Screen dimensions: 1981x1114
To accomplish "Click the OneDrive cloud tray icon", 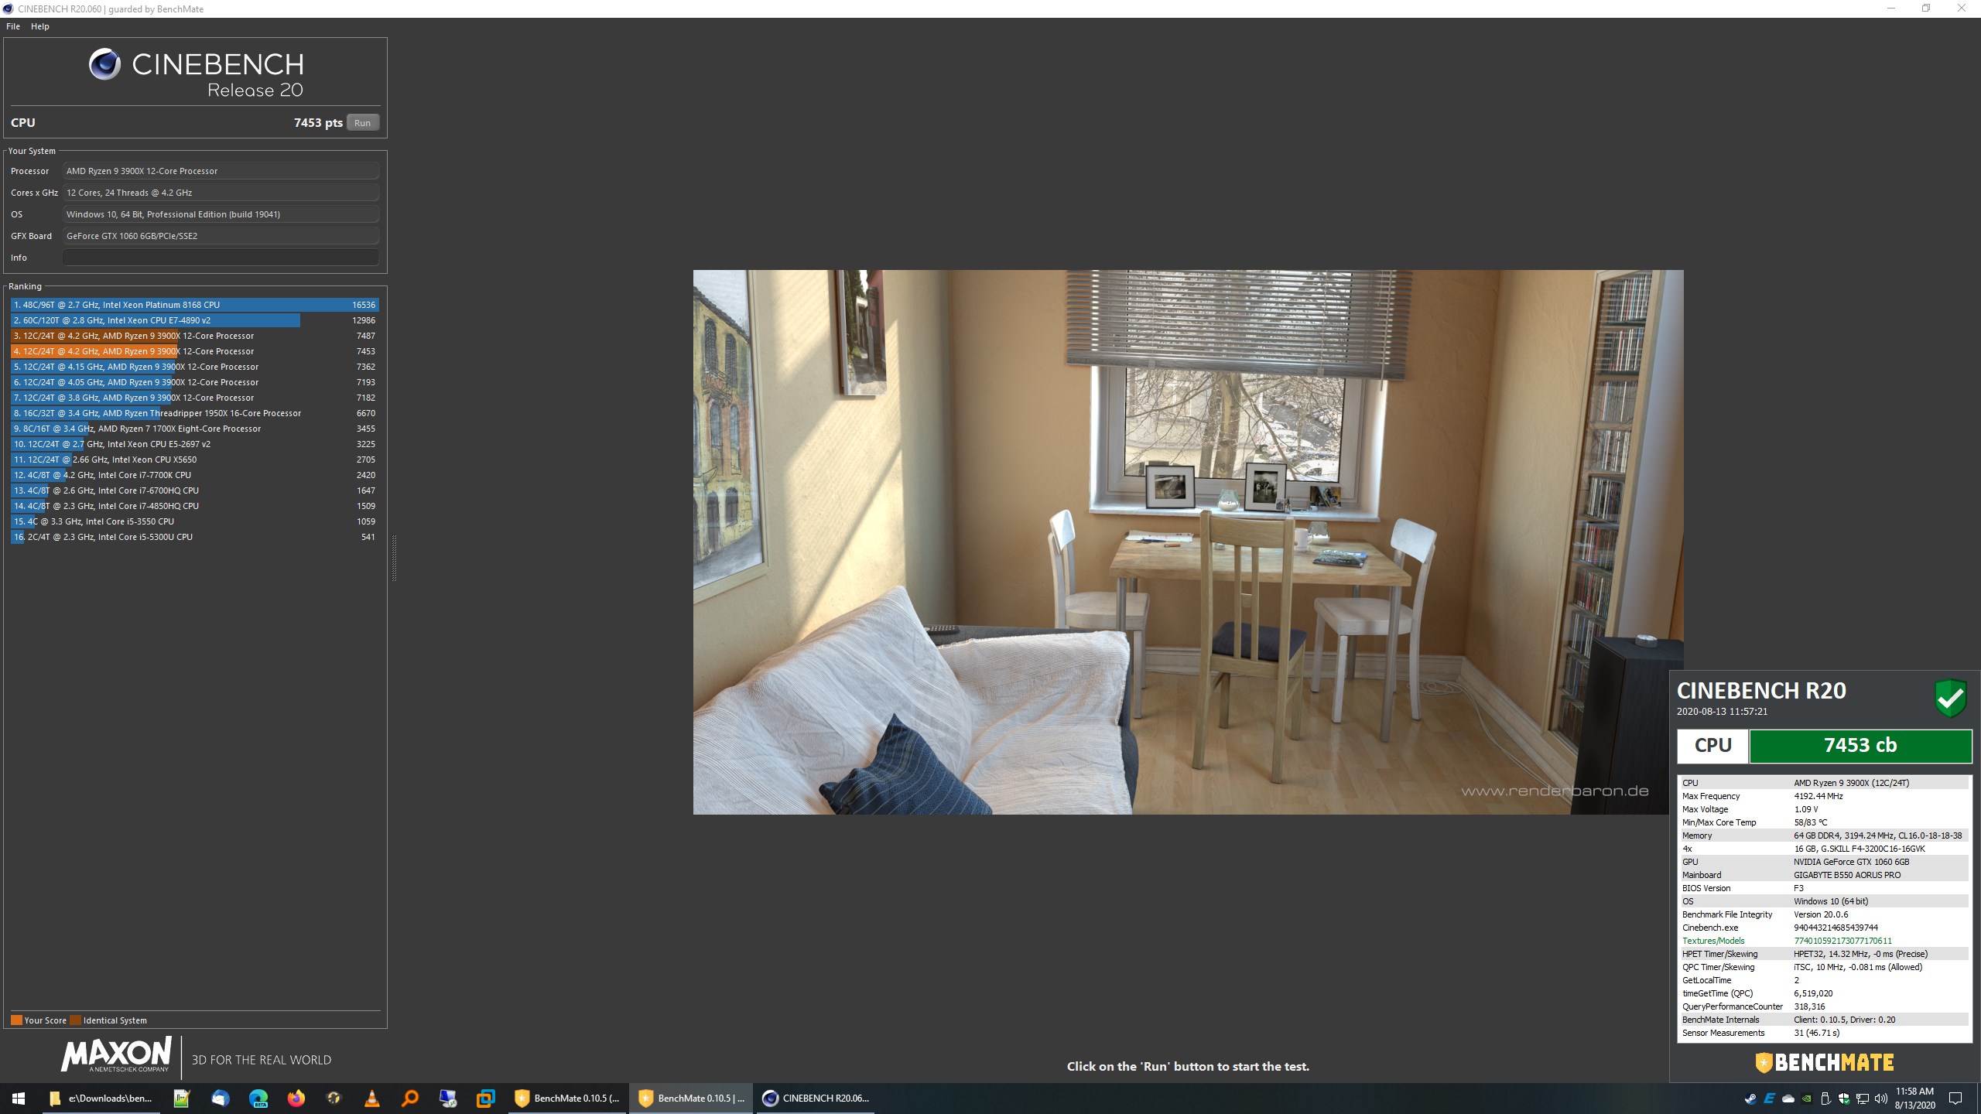I will (1788, 1099).
